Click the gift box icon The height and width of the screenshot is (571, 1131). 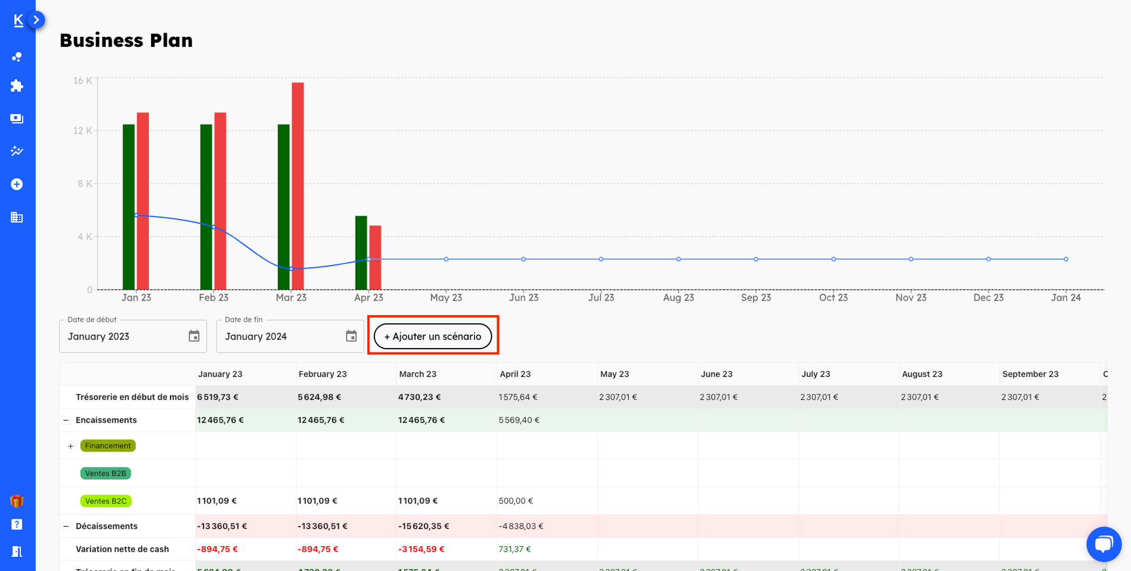17,501
